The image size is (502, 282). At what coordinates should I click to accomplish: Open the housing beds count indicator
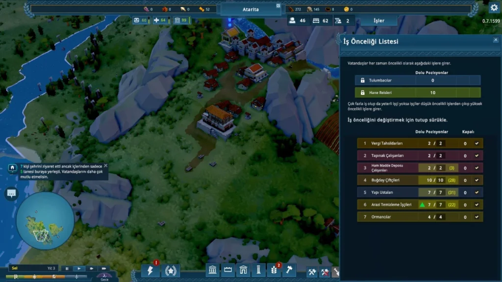pyautogui.click(x=320, y=21)
